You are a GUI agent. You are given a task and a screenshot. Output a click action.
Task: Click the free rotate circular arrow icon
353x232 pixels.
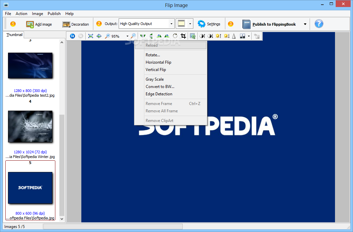click(175, 36)
